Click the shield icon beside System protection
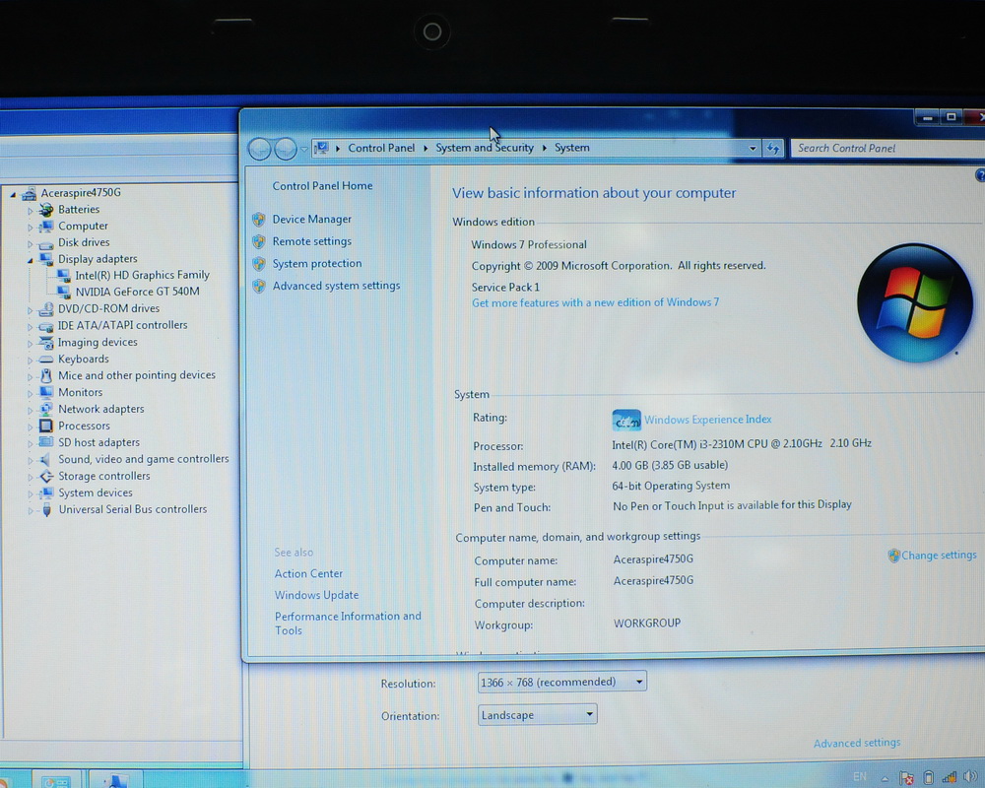 click(258, 263)
